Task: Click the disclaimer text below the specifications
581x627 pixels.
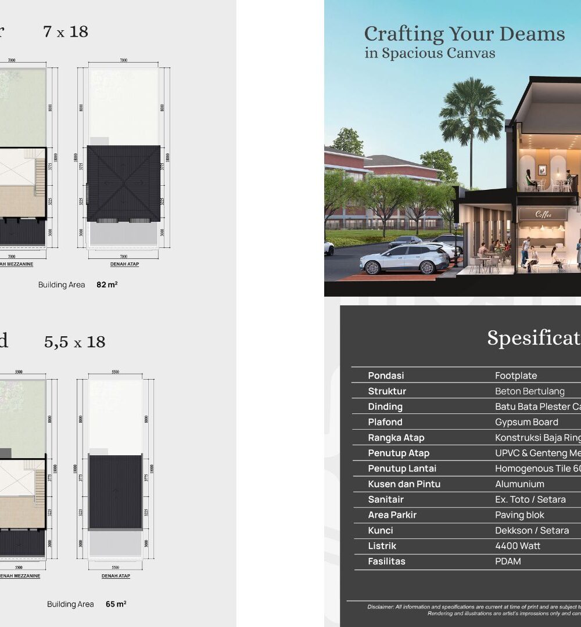Action: click(474, 610)
